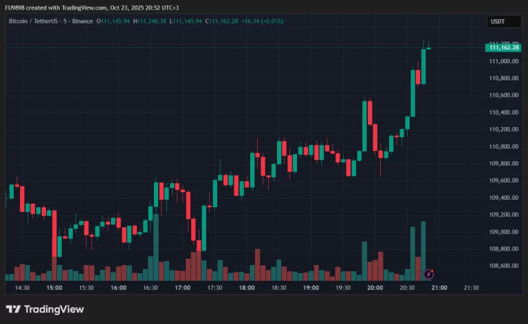Click the TradingView logo
The image size is (528, 324).
coord(45,309)
